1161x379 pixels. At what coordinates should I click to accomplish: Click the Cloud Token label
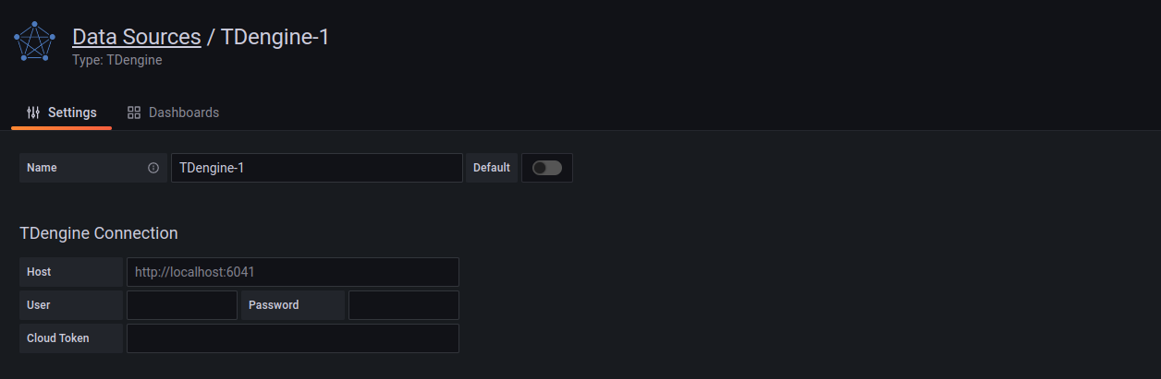(x=58, y=338)
